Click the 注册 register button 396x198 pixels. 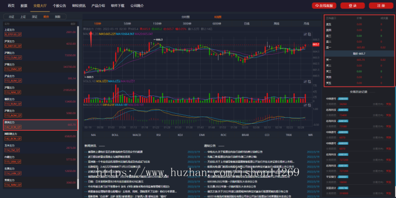coord(381,6)
